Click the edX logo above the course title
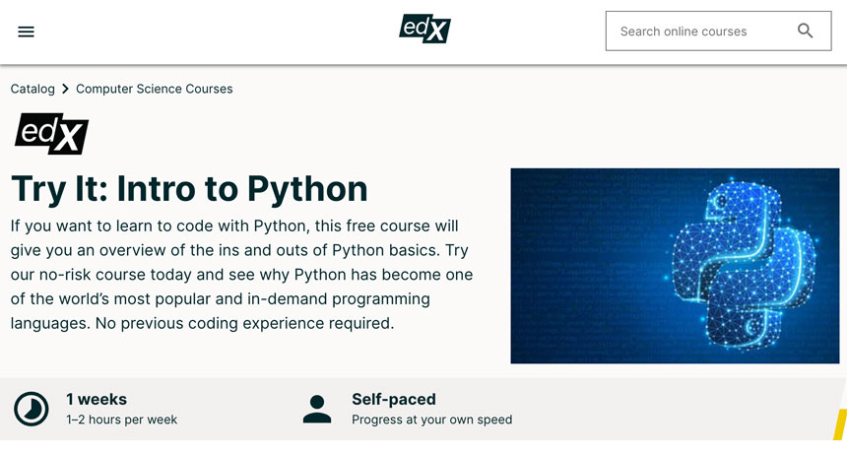 pos(51,134)
